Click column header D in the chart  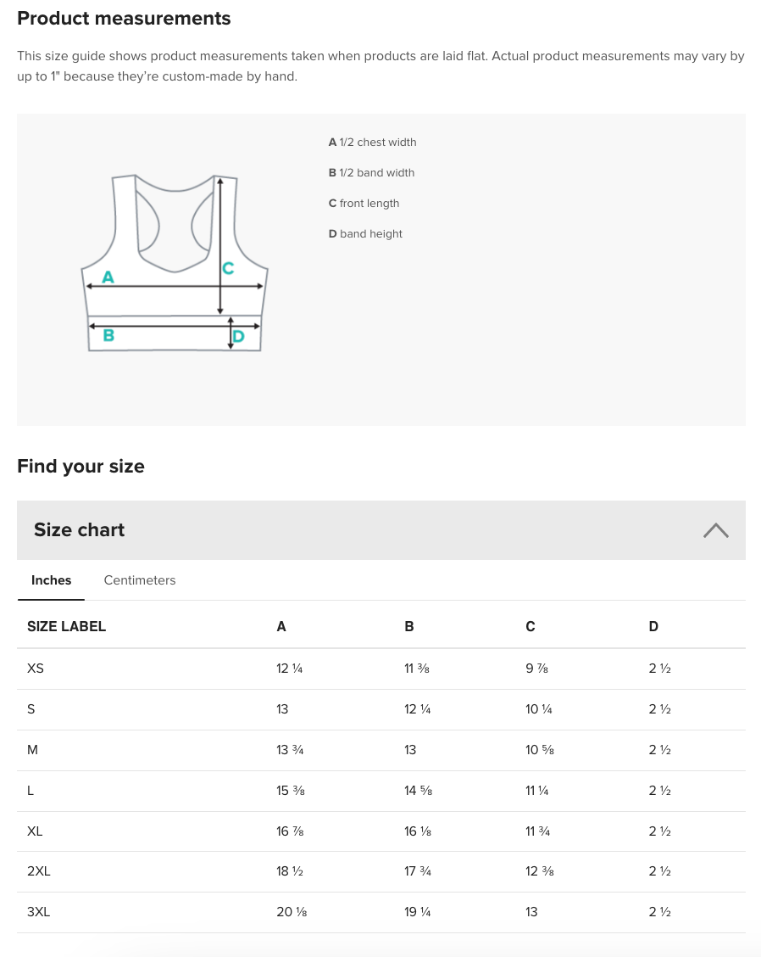(653, 626)
